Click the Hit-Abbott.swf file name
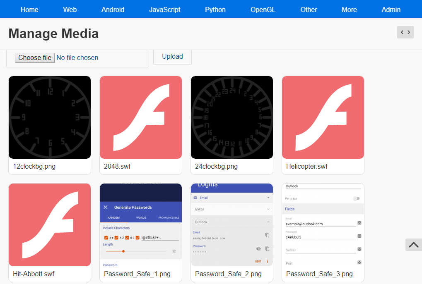 pyautogui.click(x=34, y=274)
